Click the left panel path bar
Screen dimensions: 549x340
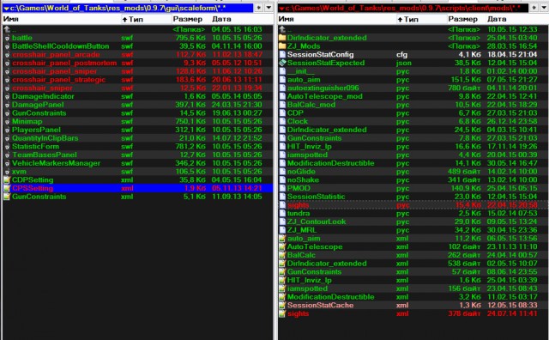tap(128, 8)
